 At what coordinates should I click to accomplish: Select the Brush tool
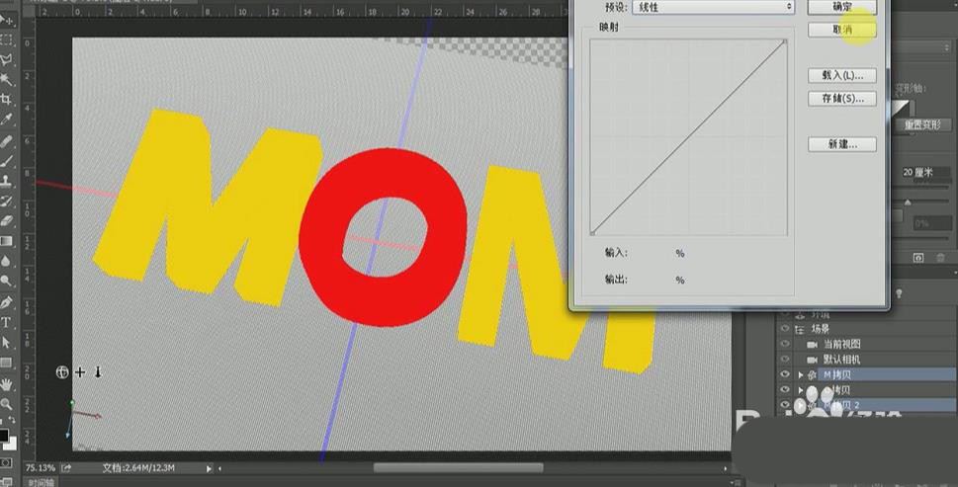(x=7, y=162)
